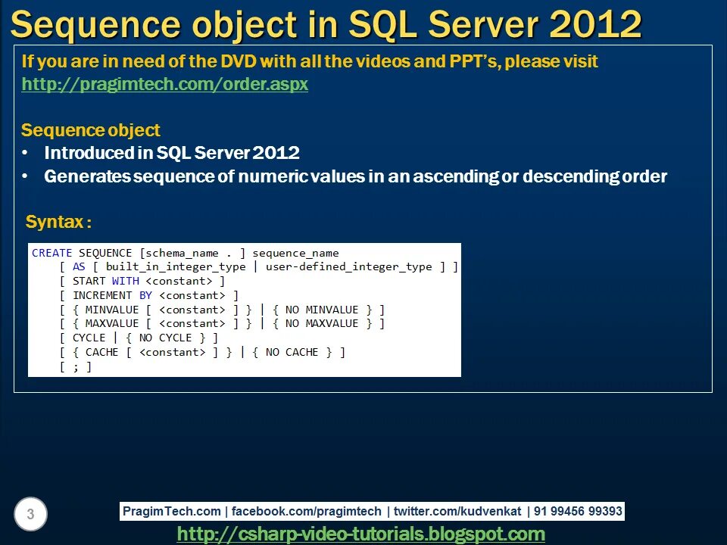Click the slide number 3 circle
Screen dimensions: 727x545
tap(30, 514)
